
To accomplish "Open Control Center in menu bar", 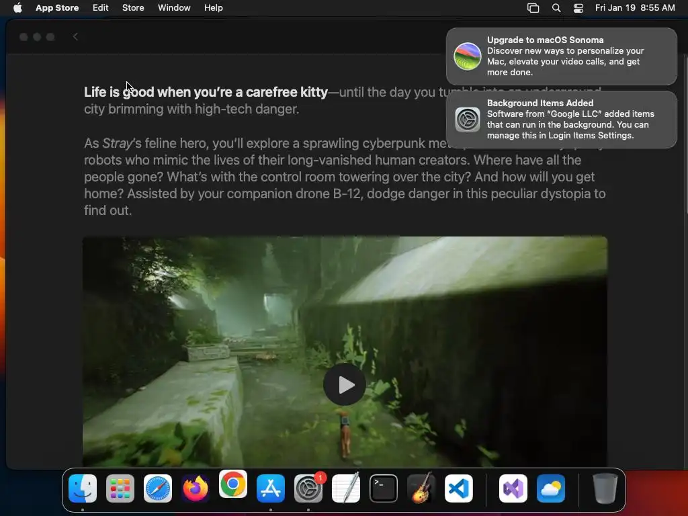I will 578,7.
